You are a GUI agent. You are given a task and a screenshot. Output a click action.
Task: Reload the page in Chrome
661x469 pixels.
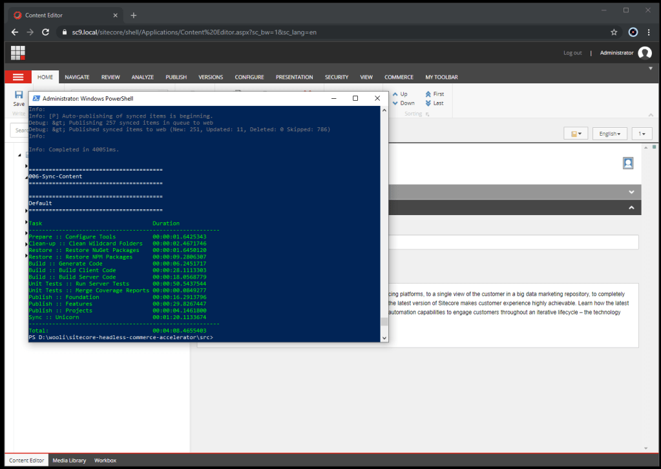pos(45,32)
